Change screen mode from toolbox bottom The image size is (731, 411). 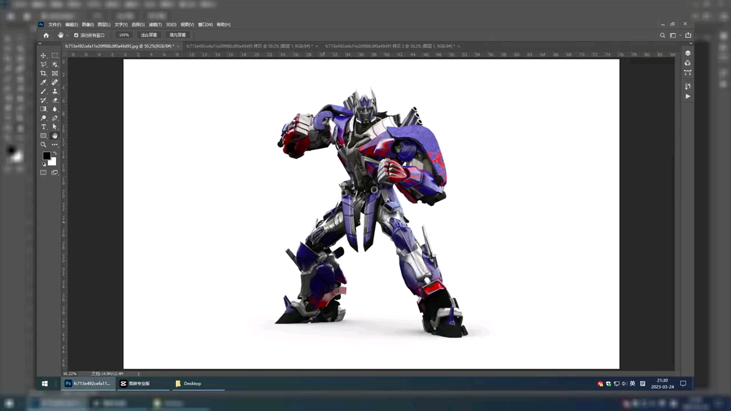pyautogui.click(x=55, y=172)
